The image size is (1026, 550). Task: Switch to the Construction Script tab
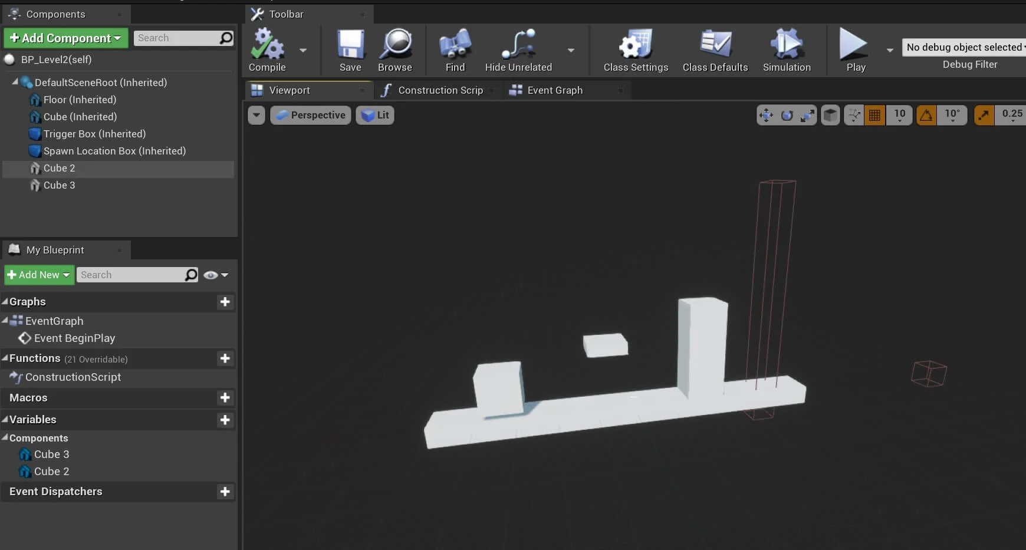pos(440,90)
